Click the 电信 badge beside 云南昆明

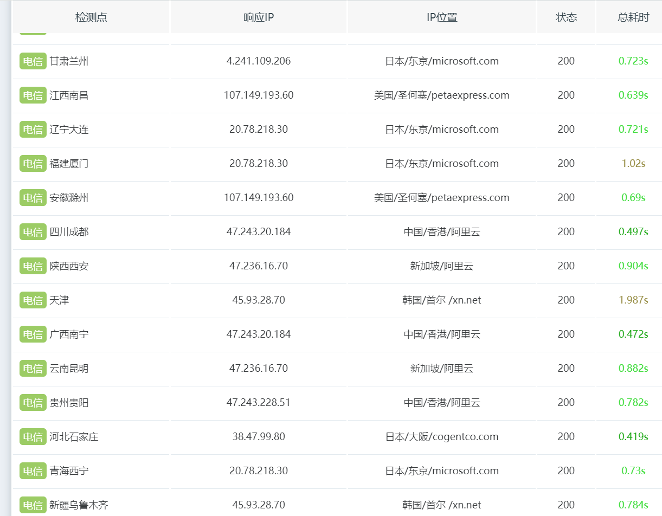tap(33, 369)
